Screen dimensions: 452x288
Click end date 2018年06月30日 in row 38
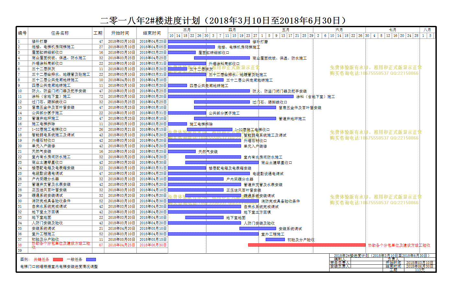point(153,245)
